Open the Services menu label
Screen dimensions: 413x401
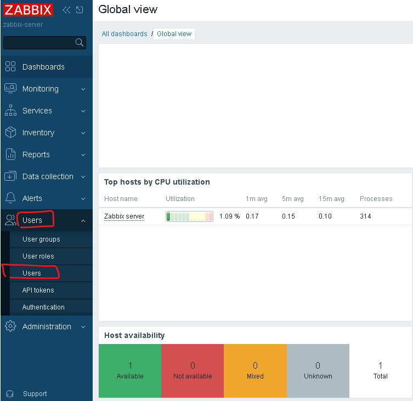coord(37,111)
